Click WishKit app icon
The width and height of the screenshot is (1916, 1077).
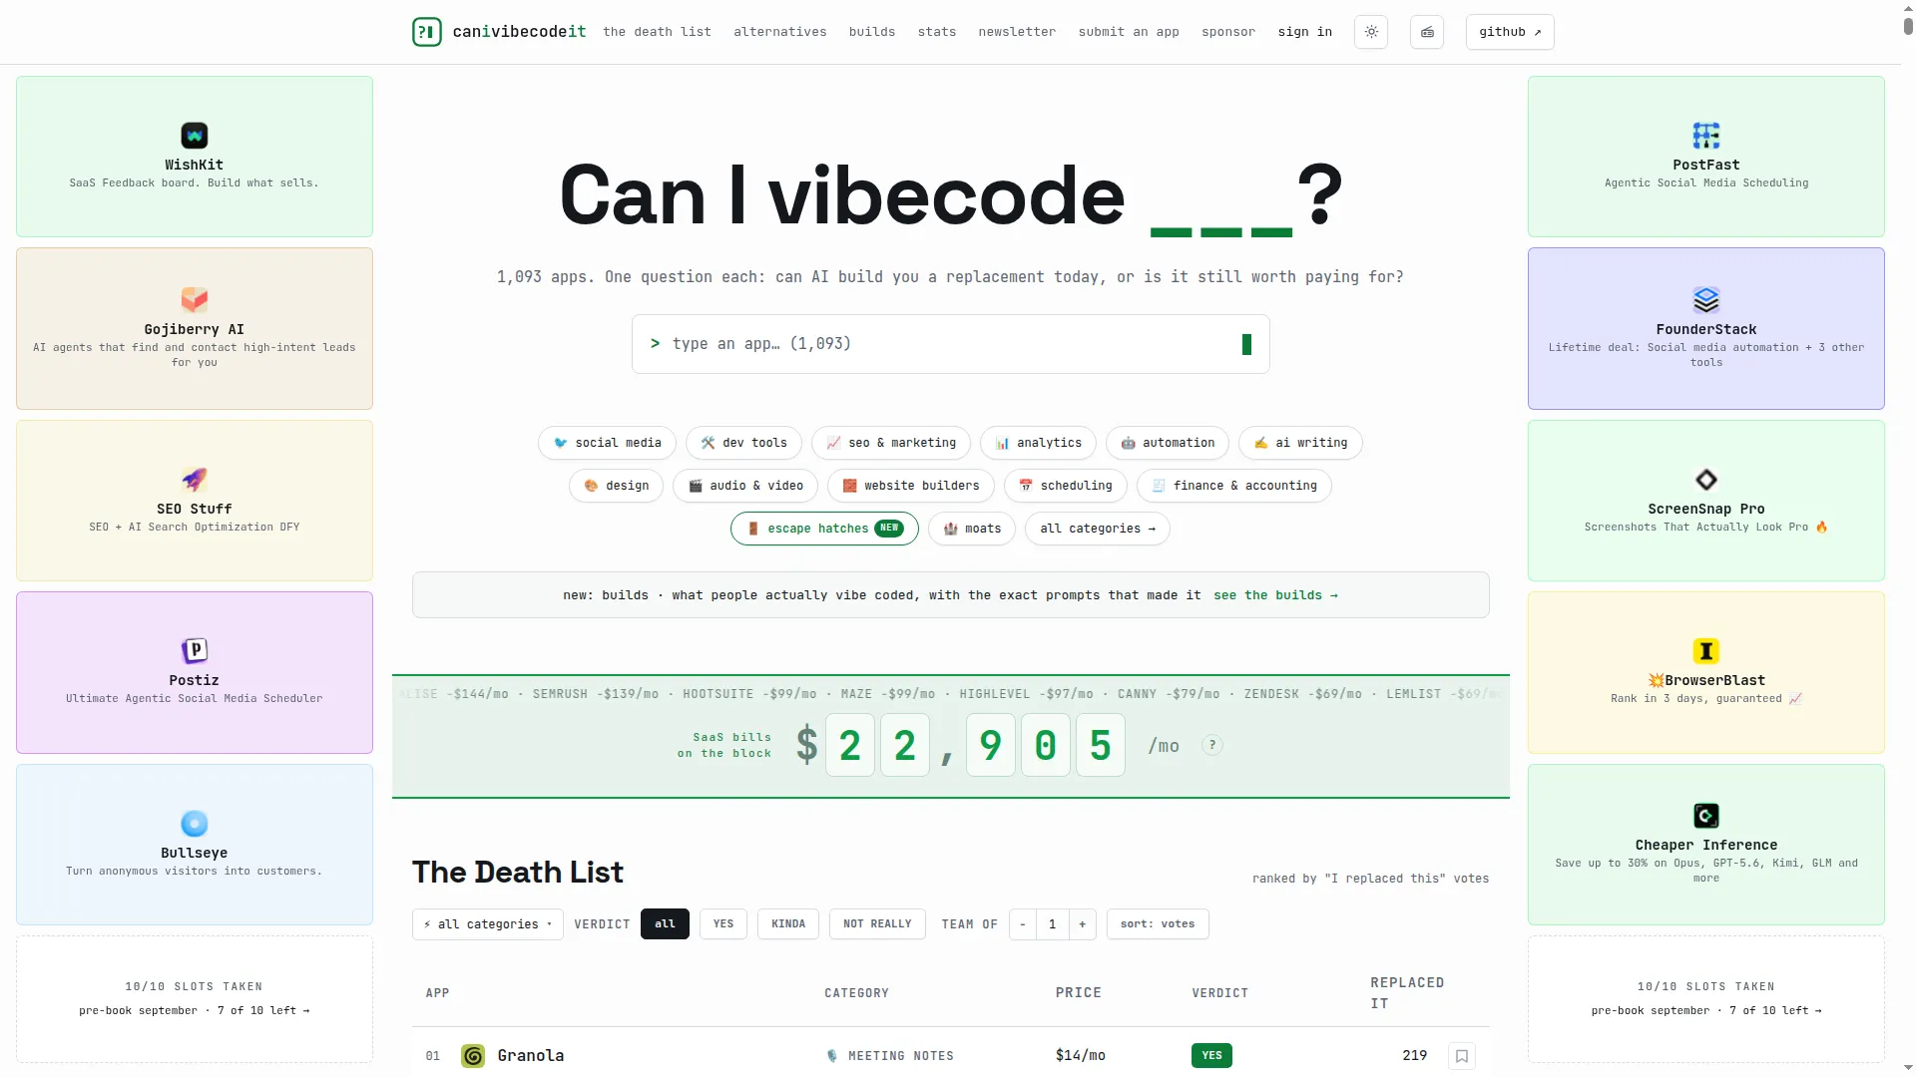195,135
